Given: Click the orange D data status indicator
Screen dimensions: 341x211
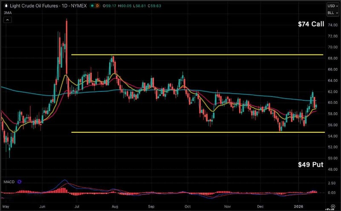Looking at the screenshot, I should pyautogui.click(x=97, y=6).
